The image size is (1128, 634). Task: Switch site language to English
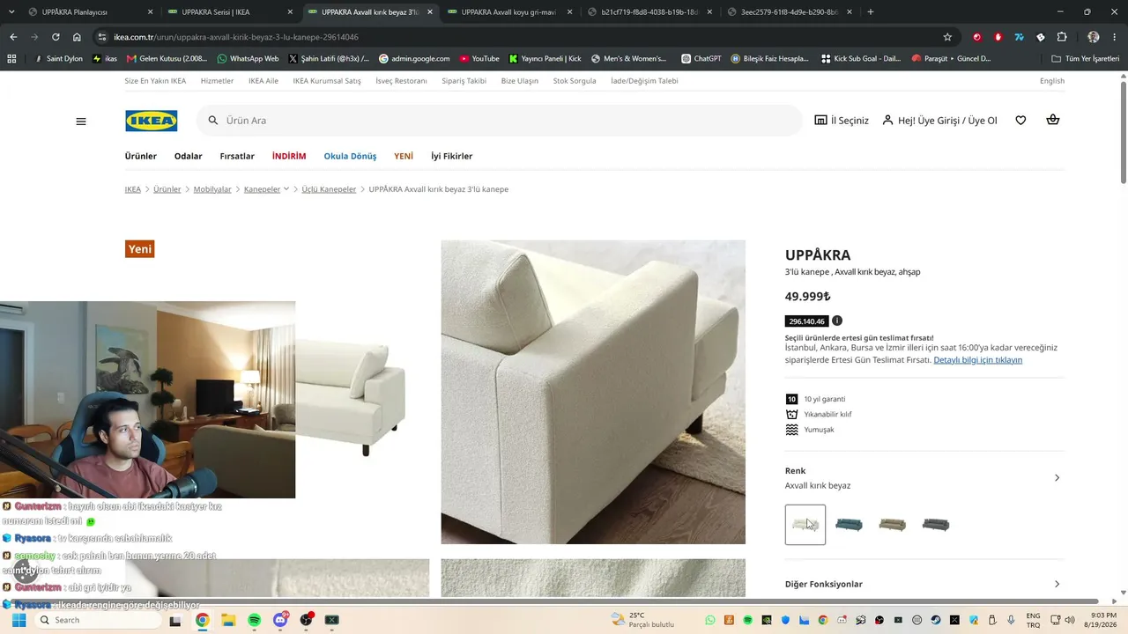[x=1052, y=81]
